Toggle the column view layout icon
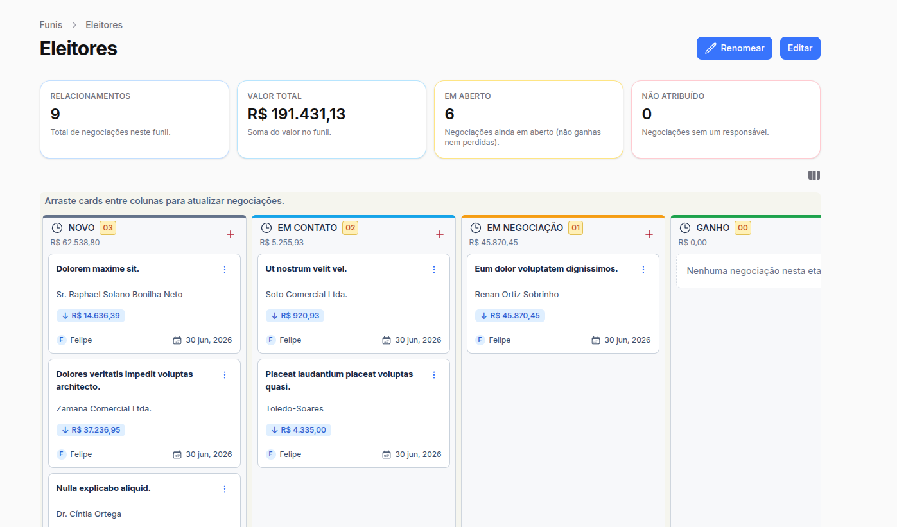897x527 pixels. click(814, 175)
